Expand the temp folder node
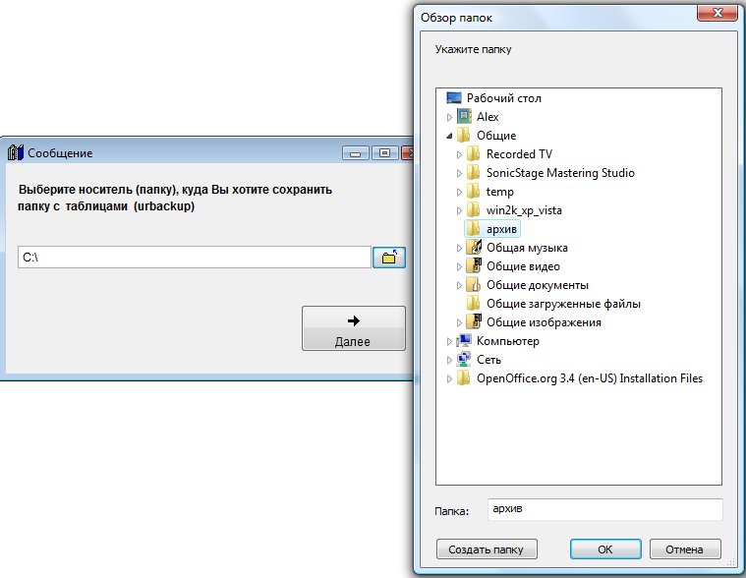This screenshot has width=746, height=578. pyautogui.click(x=459, y=192)
